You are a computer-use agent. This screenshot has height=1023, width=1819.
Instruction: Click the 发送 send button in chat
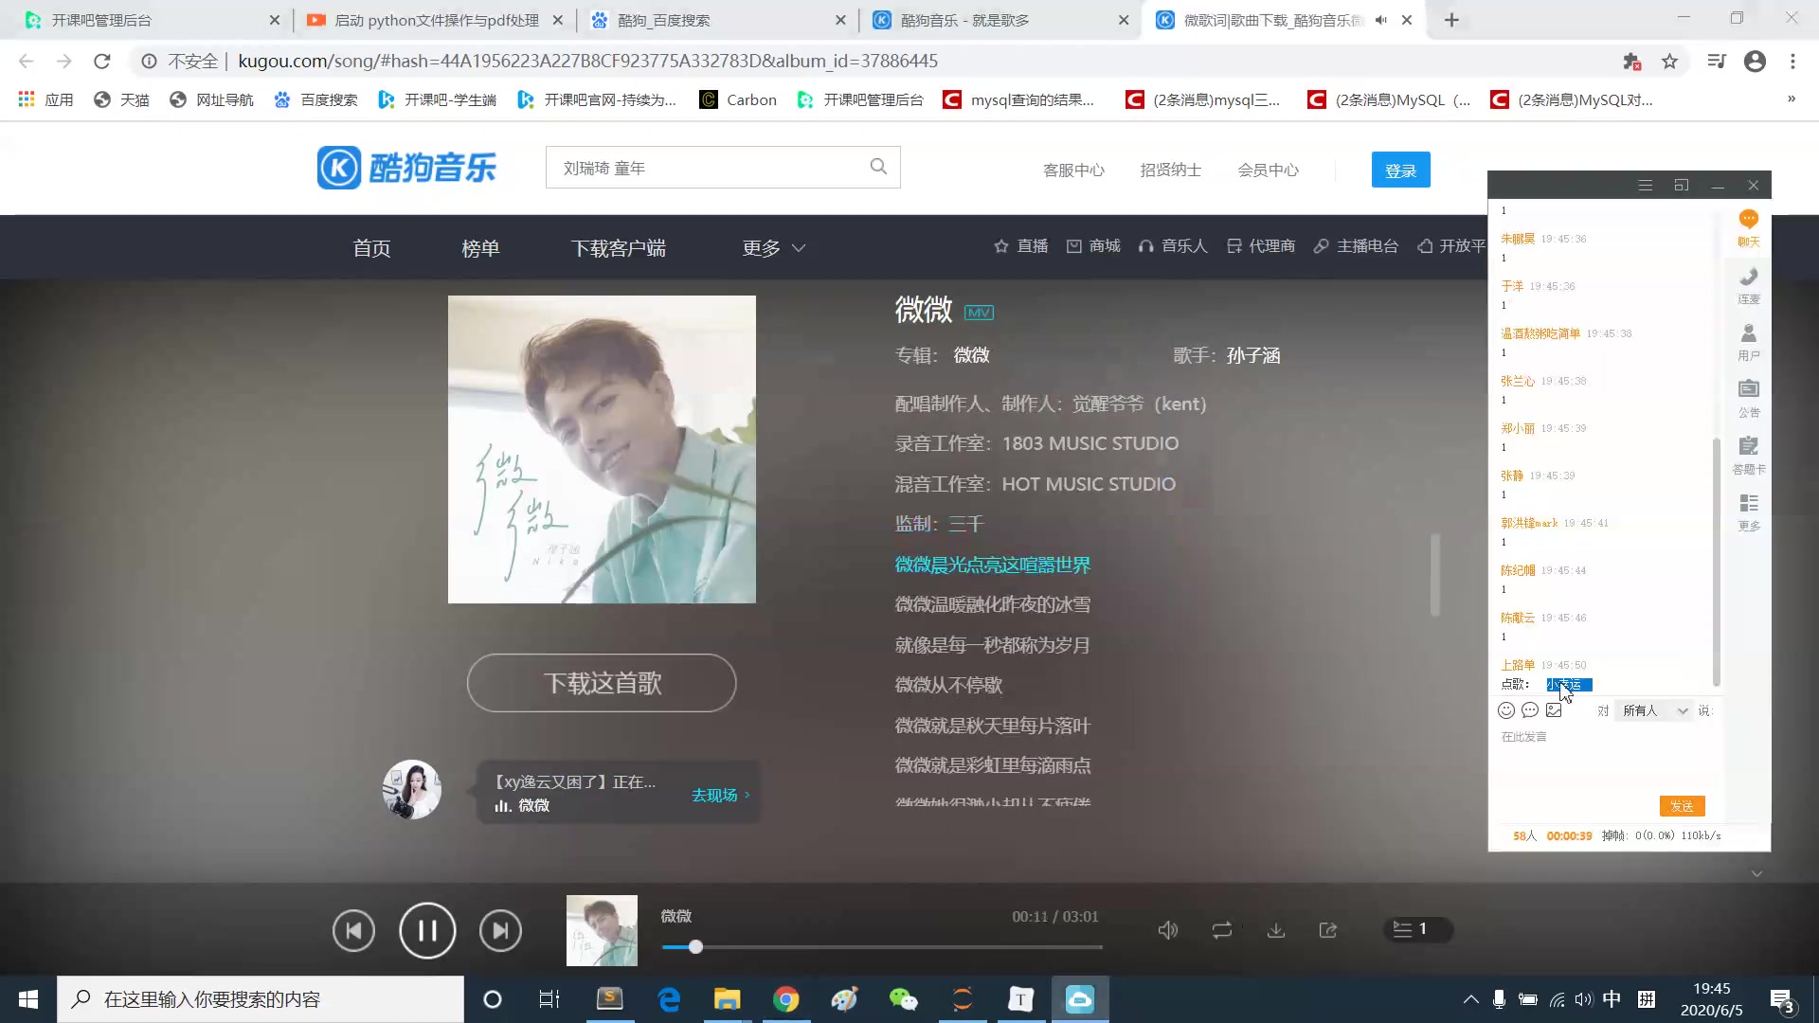(x=1682, y=806)
